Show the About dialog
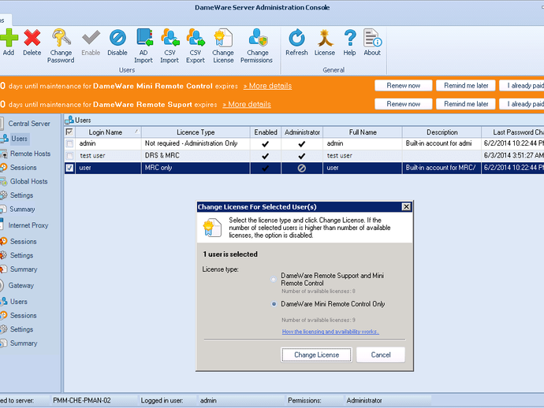 [372, 43]
